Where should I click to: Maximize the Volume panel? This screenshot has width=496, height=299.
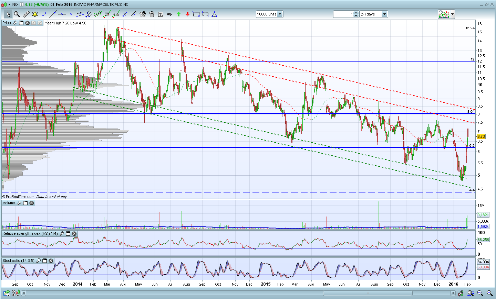[25, 203]
